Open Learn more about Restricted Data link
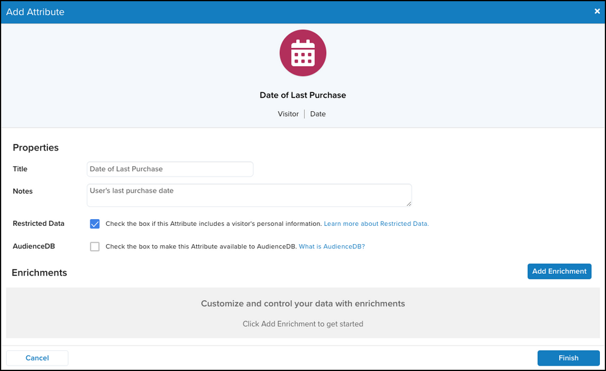Image resolution: width=606 pixels, height=371 pixels. click(x=376, y=223)
